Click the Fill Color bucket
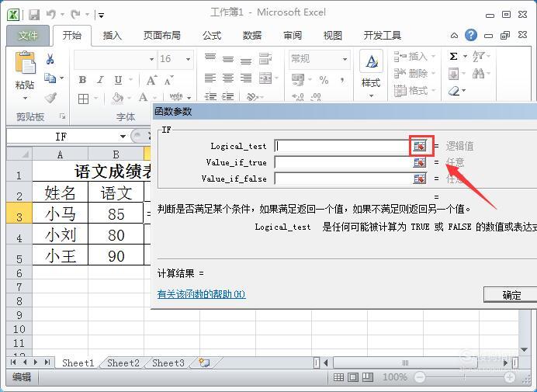The height and width of the screenshot is (392, 537). 118,99
